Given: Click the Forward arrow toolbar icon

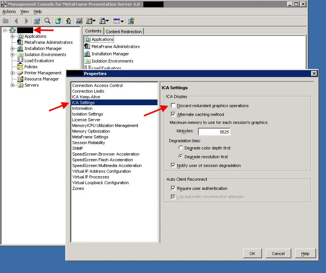Looking at the screenshot, I should tap(26, 21).
